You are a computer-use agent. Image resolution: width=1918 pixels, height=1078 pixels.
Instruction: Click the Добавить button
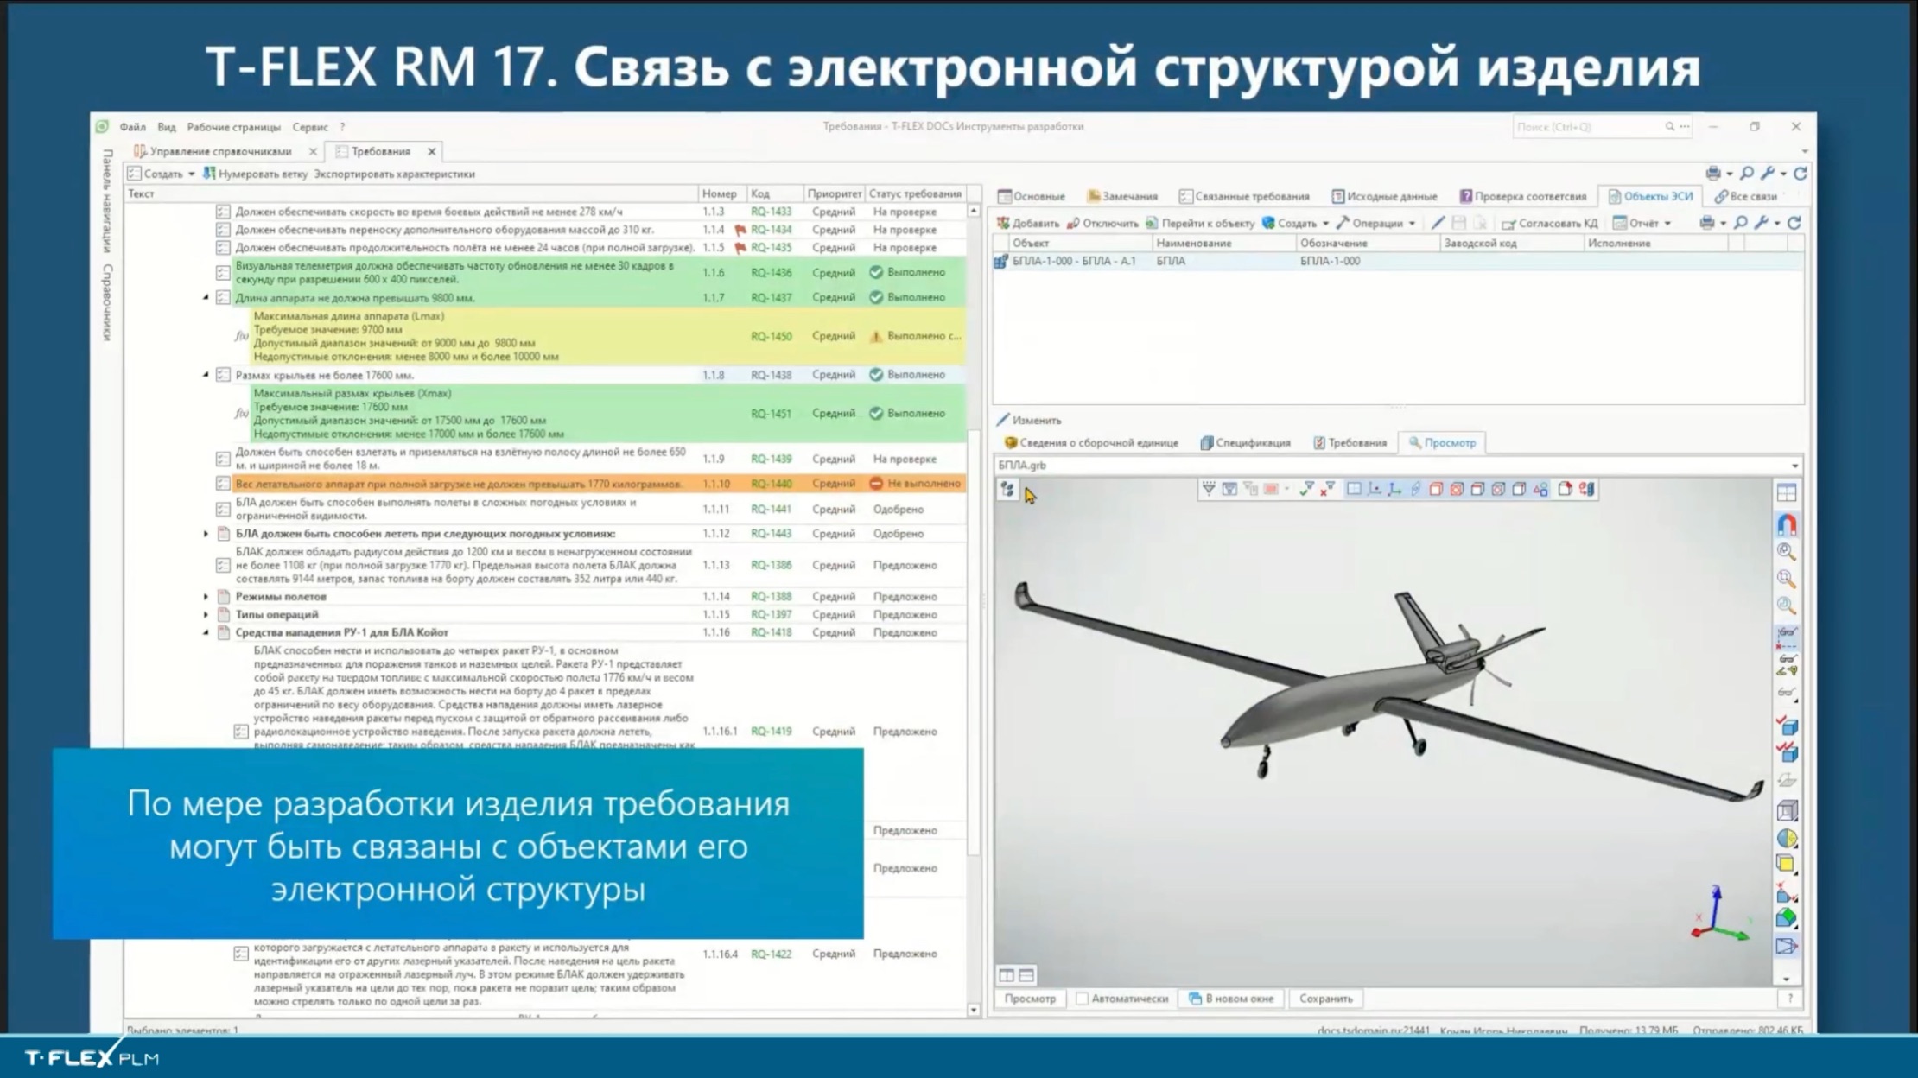tap(1028, 223)
